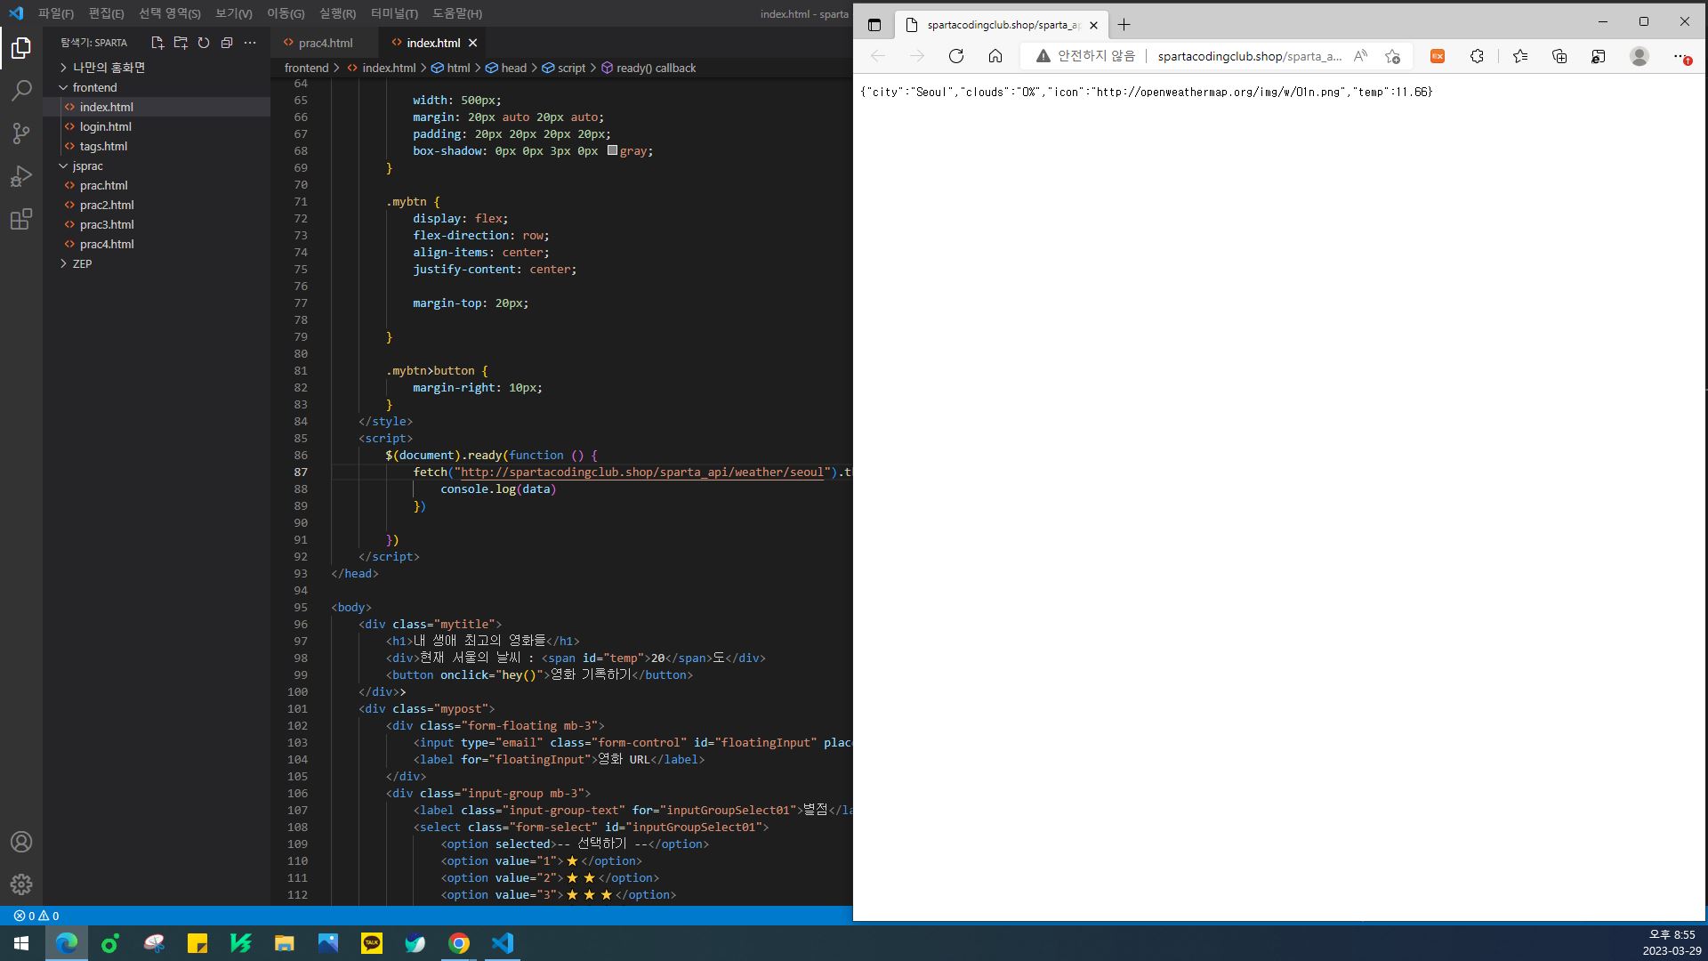Open the 실행(R) menu
Viewport: 1708px width, 961px height.
point(337,13)
